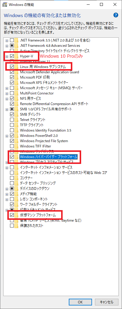Expand .NET Framework 4.8 Advanced Services node
Viewport: 122px width, 309px height.
pos(7,46)
